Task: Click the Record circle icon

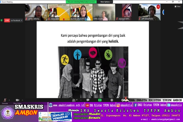Action: [x=112, y=100]
